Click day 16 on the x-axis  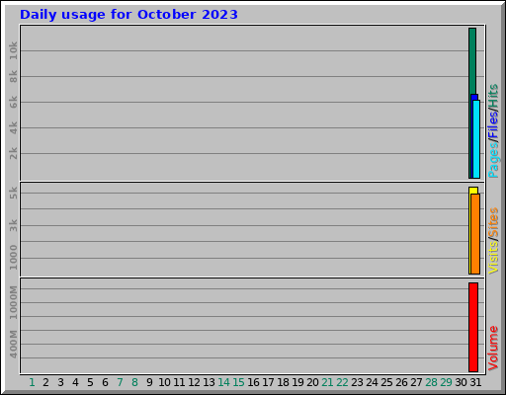coord(253,382)
